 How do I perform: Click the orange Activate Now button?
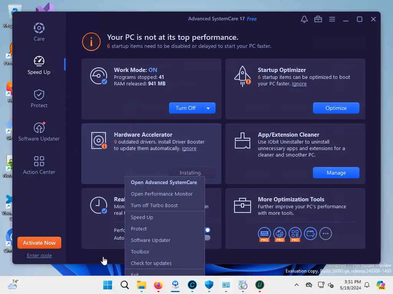coord(40,243)
